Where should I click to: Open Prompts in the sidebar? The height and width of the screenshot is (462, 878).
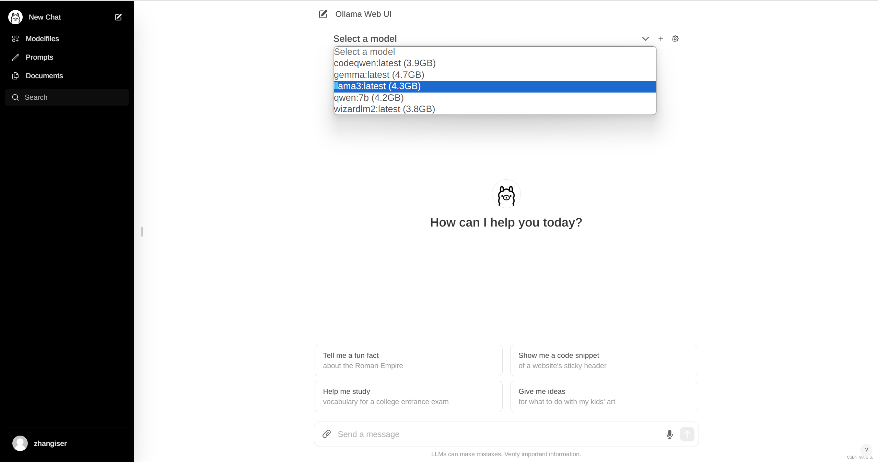point(39,57)
